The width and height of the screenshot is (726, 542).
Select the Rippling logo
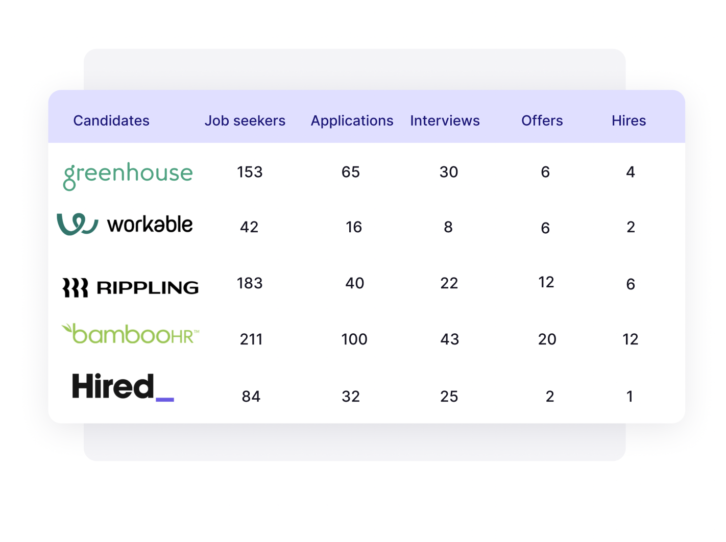pyautogui.click(x=131, y=287)
